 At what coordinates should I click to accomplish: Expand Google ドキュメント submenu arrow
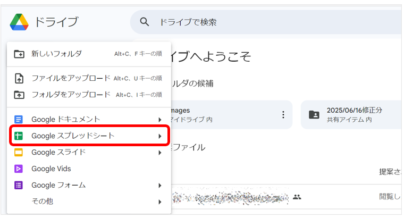tap(160, 120)
